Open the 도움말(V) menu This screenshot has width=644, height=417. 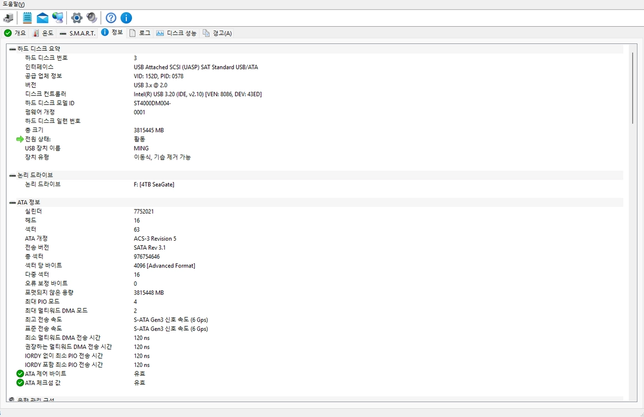click(x=13, y=4)
